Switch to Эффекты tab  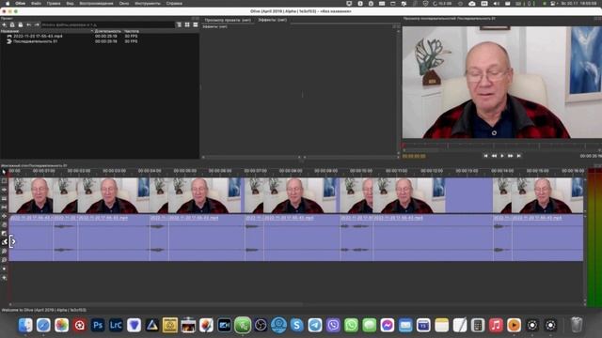tap(272, 20)
